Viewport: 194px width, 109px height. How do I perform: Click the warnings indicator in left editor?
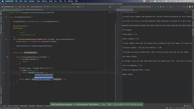click(x=110, y=12)
